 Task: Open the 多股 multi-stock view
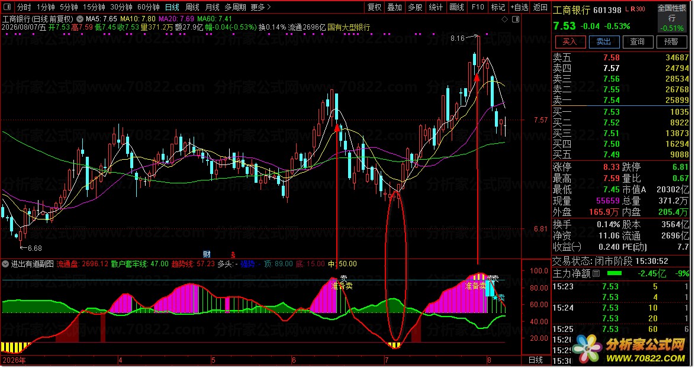pyautogui.click(x=416, y=7)
